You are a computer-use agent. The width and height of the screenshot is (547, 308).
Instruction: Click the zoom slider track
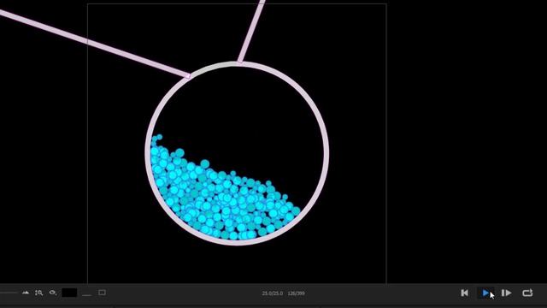click(9, 293)
